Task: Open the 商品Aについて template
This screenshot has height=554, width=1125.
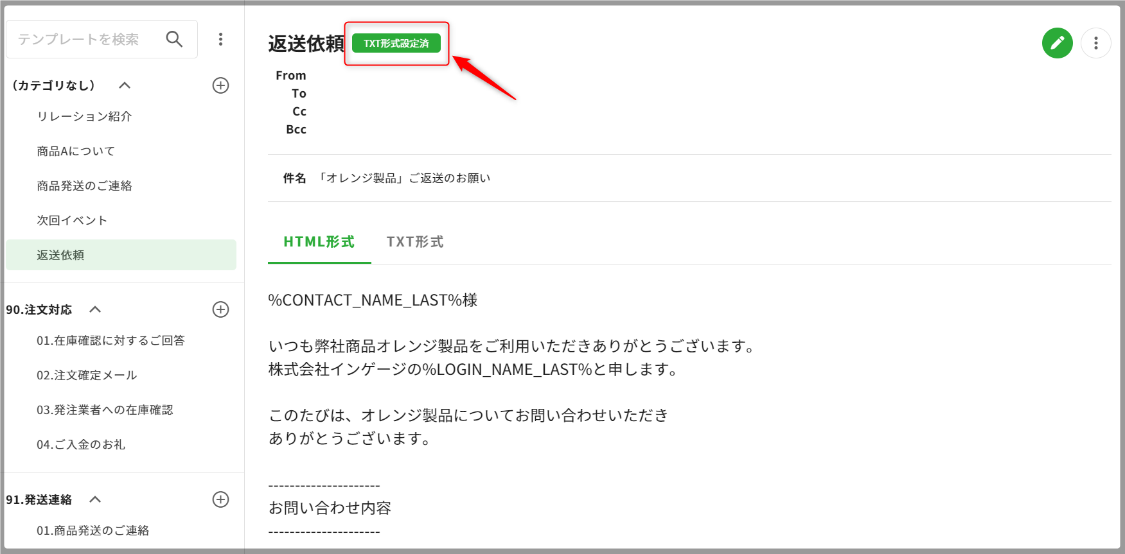Action: [76, 151]
